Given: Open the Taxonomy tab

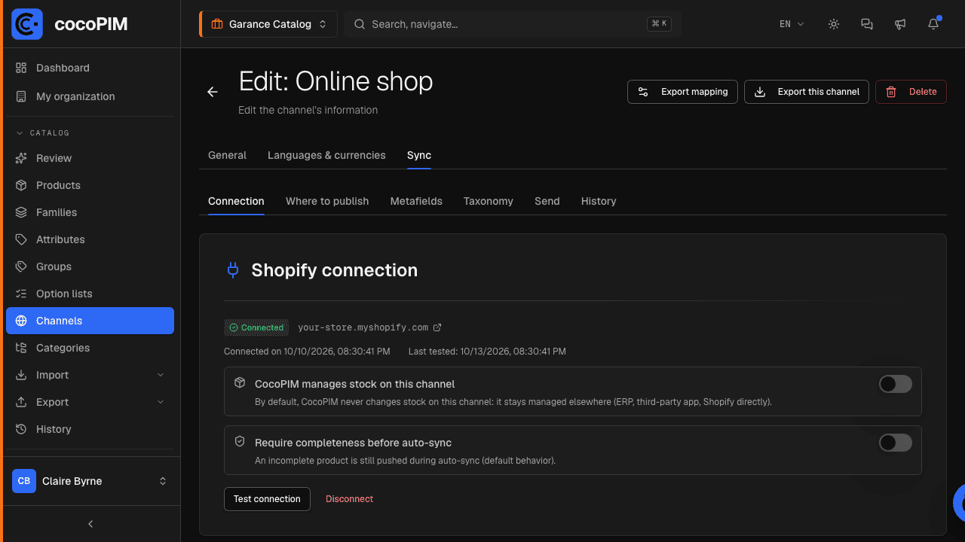Looking at the screenshot, I should [x=489, y=201].
